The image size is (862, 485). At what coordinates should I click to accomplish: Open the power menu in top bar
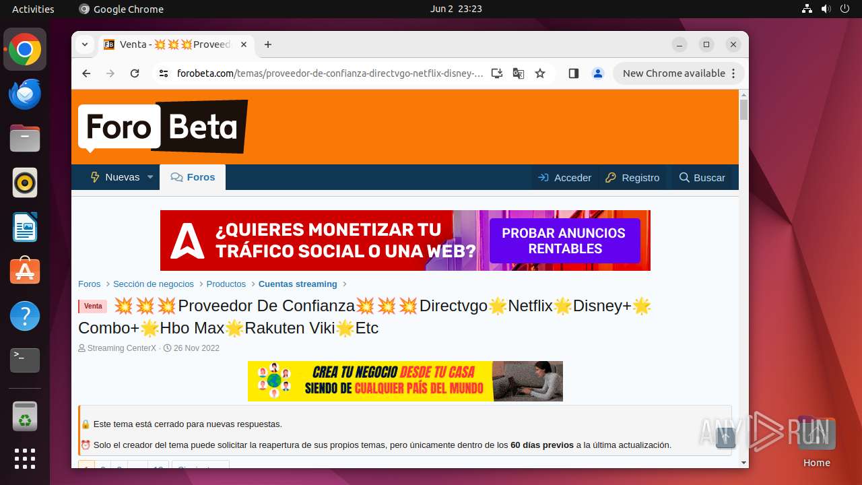point(845,9)
